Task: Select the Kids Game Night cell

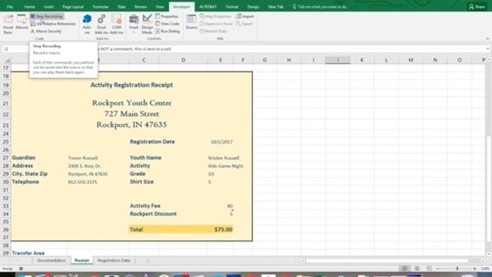Action: pyautogui.click(x=225, y=166)
